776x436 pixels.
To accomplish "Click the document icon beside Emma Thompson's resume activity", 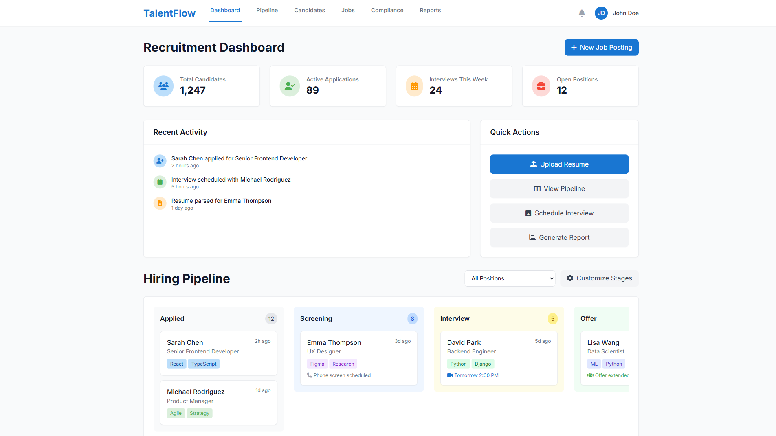I will pyautogui.click(x=160, y=203).
